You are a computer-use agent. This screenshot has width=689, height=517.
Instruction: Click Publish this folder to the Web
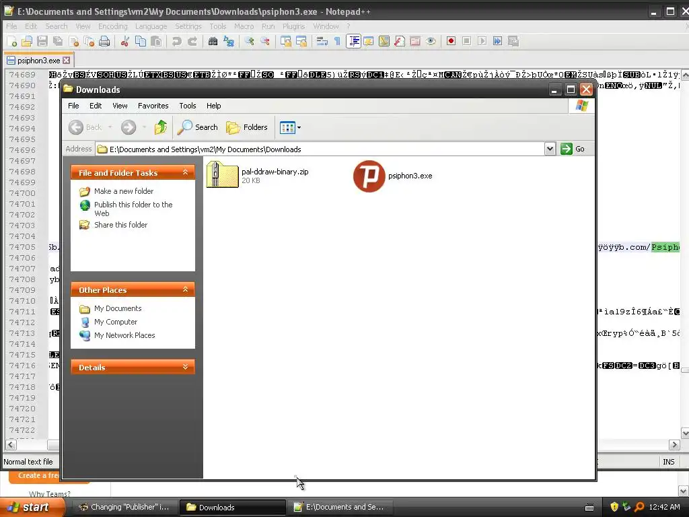[x=133, y=209]
